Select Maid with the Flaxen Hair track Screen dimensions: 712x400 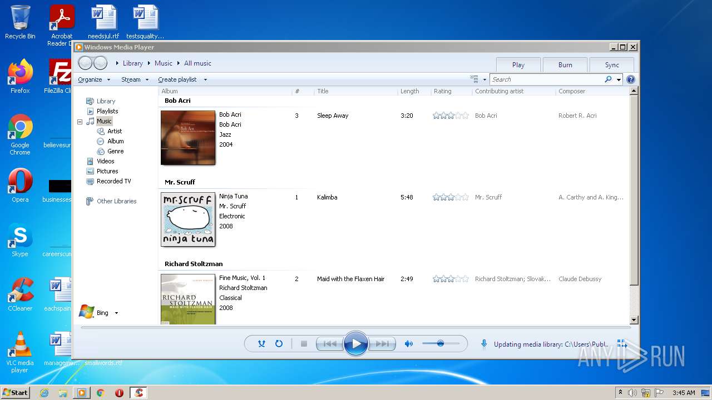[350, 279]
